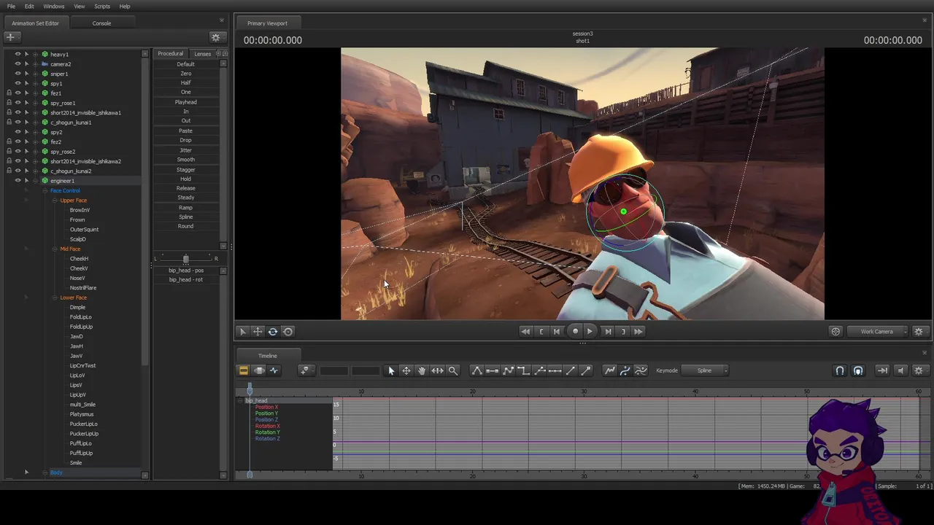Collapse the Mid Face group

tap(55, 249)
